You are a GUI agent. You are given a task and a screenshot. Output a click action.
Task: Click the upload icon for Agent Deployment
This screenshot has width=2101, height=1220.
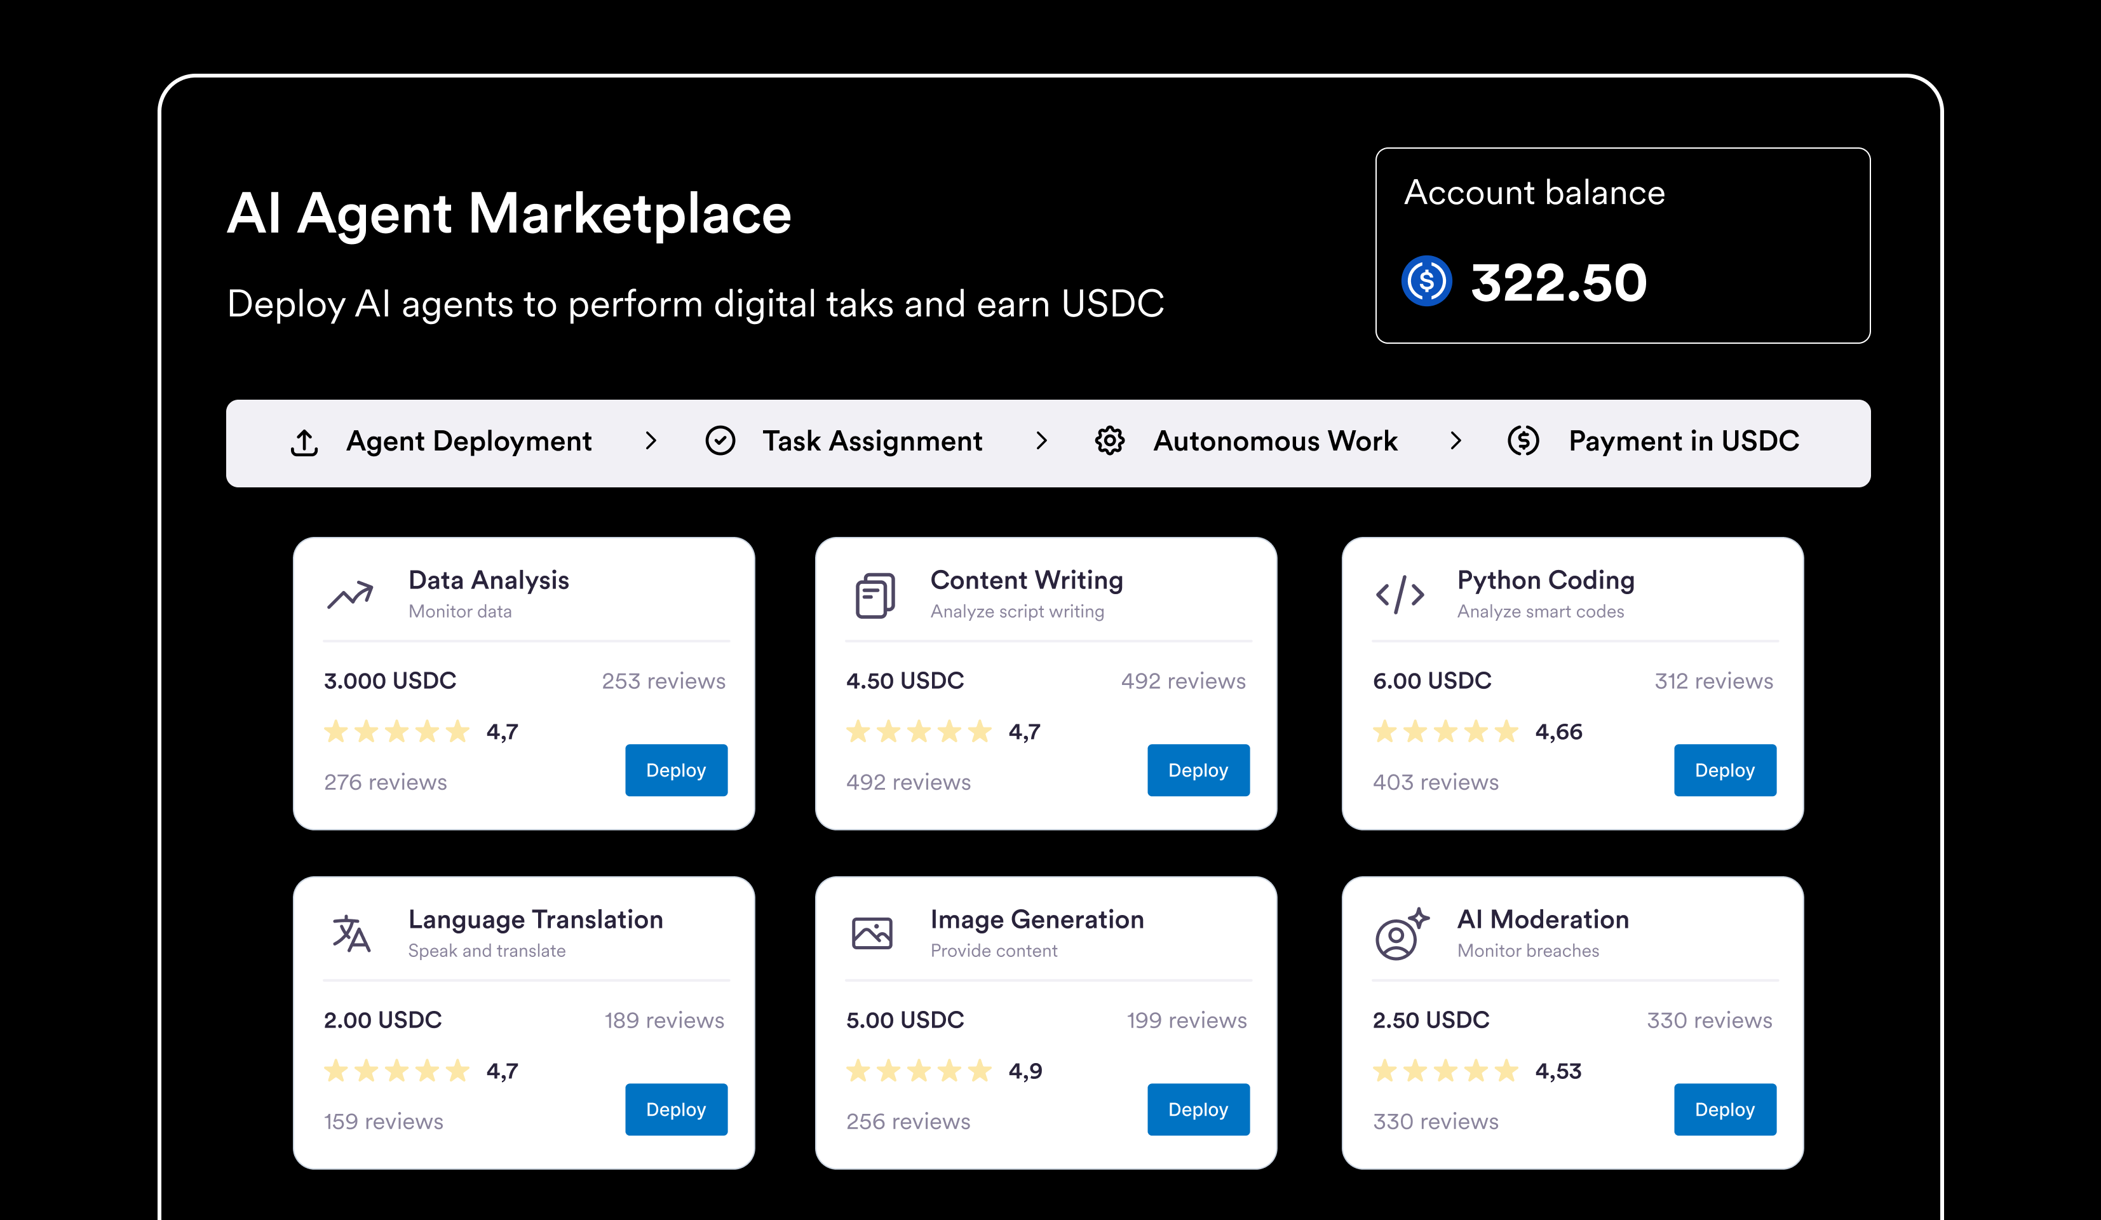[x=304, y=442]
